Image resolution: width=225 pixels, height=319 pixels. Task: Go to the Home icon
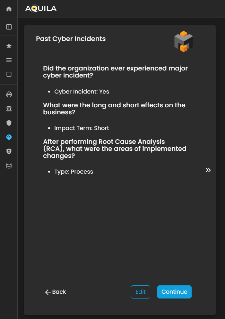9,9
